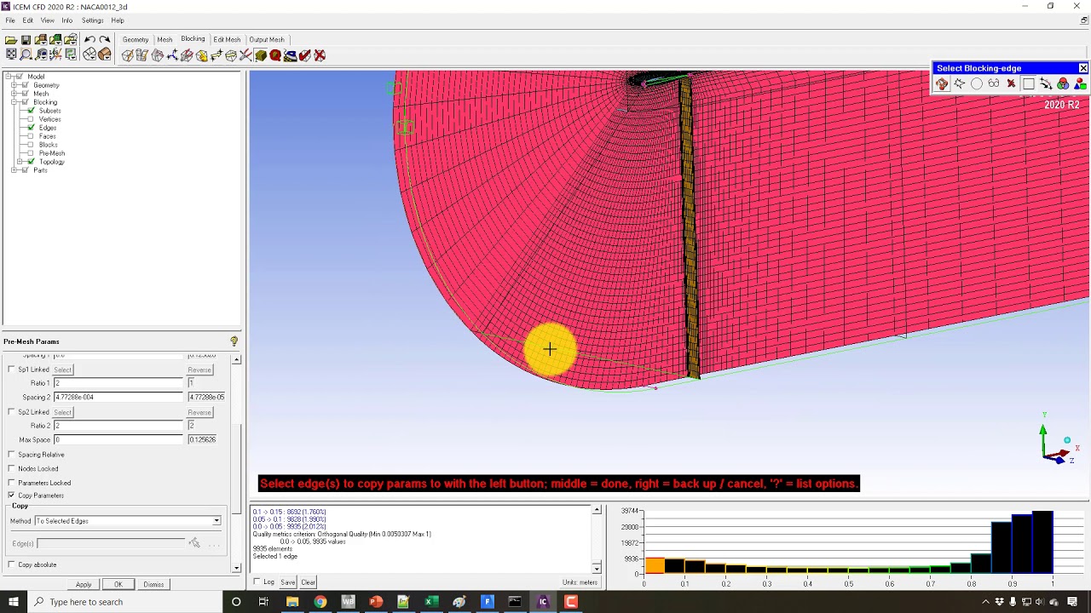Enable the Log checkbox under message window
Screen dimensions: 1091x613
click(x=257, y=581)
